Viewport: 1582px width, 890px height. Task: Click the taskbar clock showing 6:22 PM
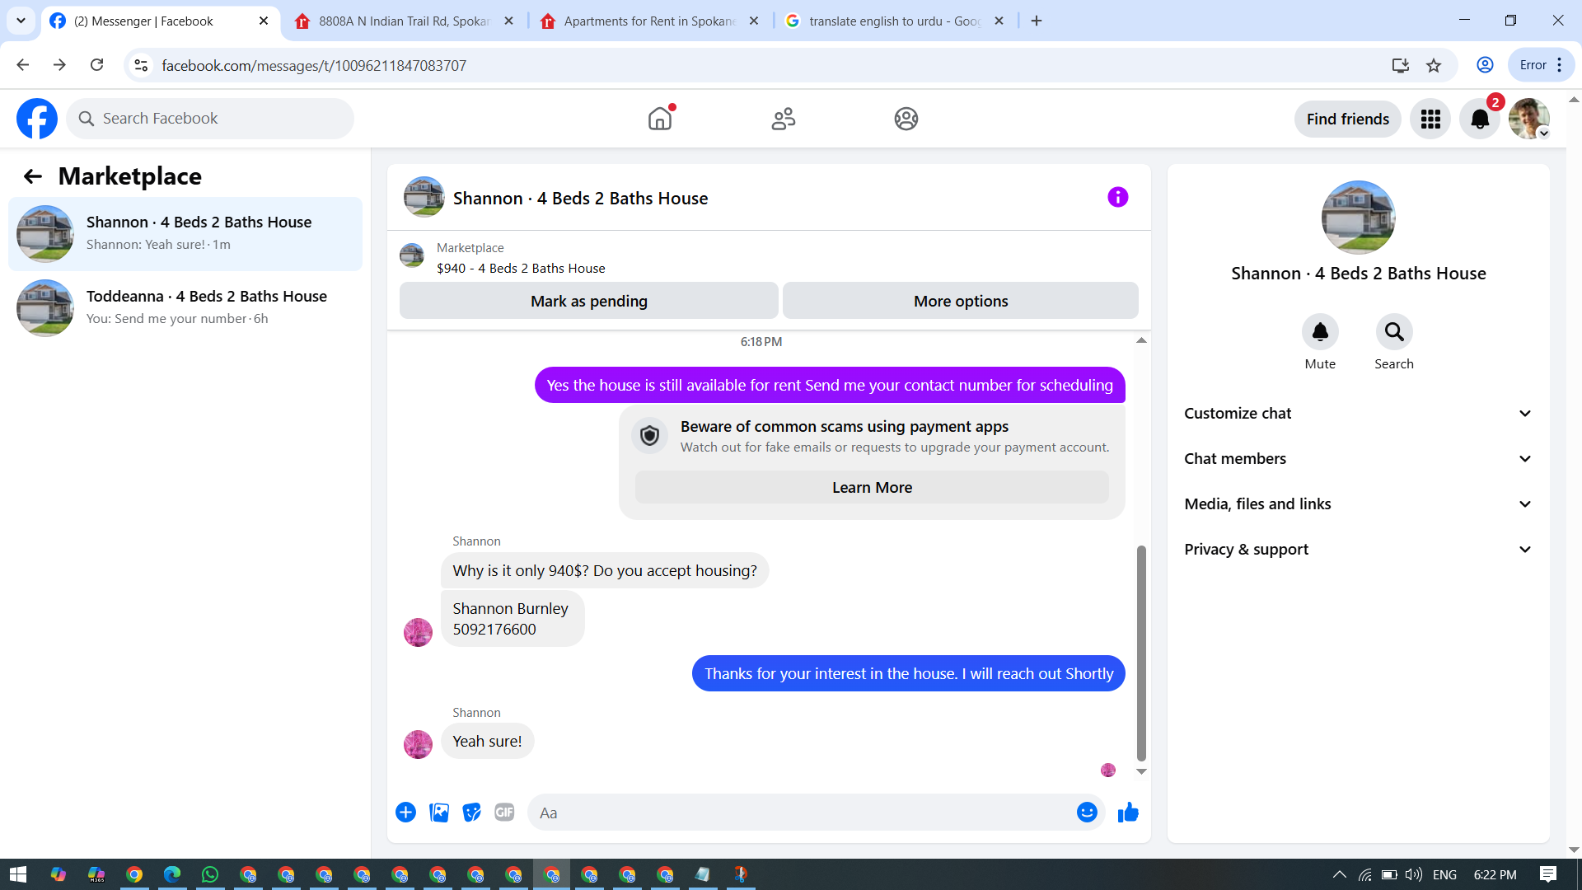tap(1495, 874)
